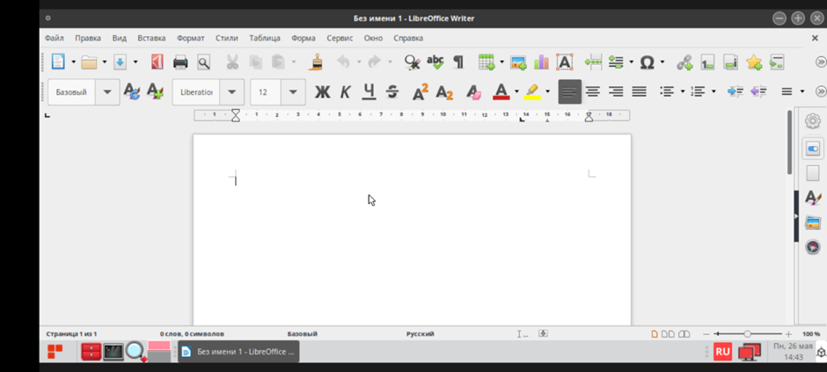Screen dimensions: 827x372
Task: Open sidebar Styles panel icon
Action: 813,198
